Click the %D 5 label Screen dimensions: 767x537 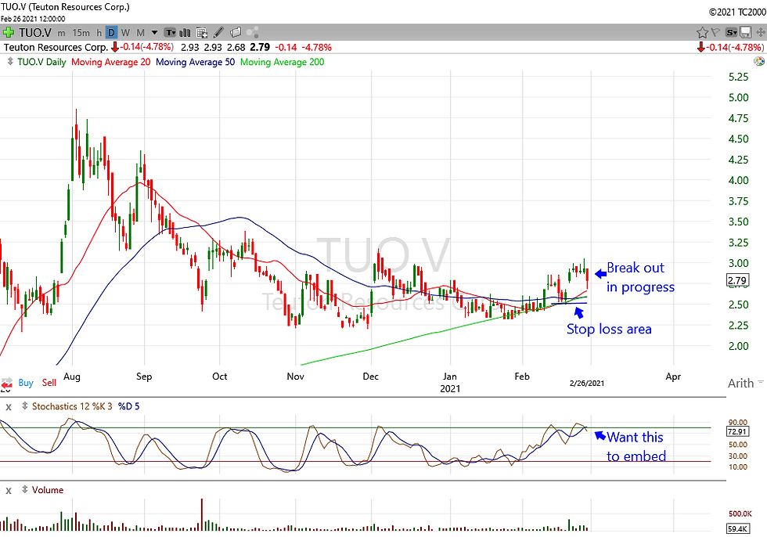128,406
